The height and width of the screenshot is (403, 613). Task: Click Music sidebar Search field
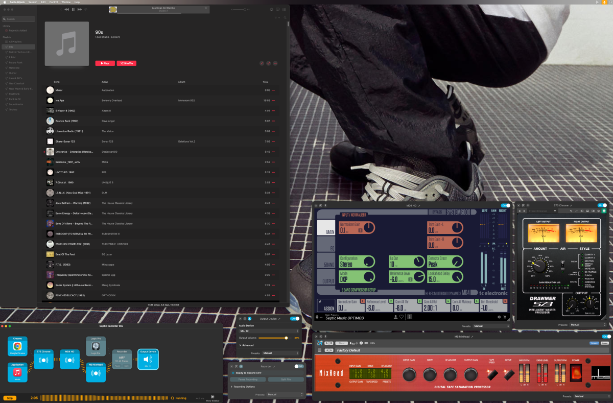[x=19, y=19]
